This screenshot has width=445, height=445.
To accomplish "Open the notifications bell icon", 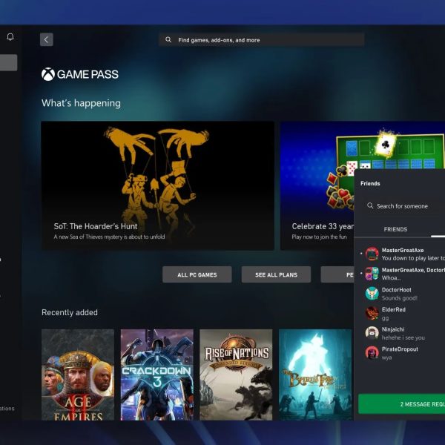I will [10, 37].
